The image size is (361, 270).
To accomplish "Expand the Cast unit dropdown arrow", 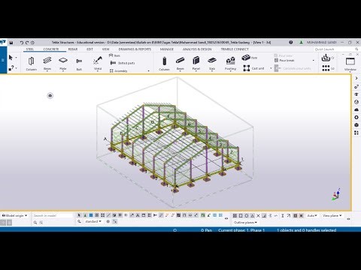I will click(x=271, y=68).
